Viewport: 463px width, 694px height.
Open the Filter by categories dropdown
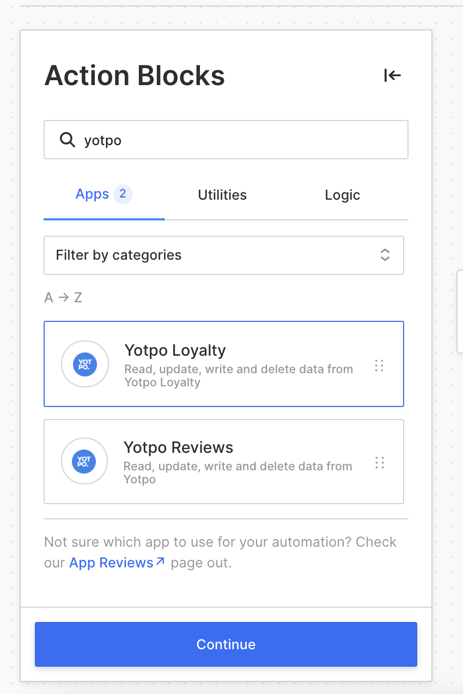pos(223,255)
